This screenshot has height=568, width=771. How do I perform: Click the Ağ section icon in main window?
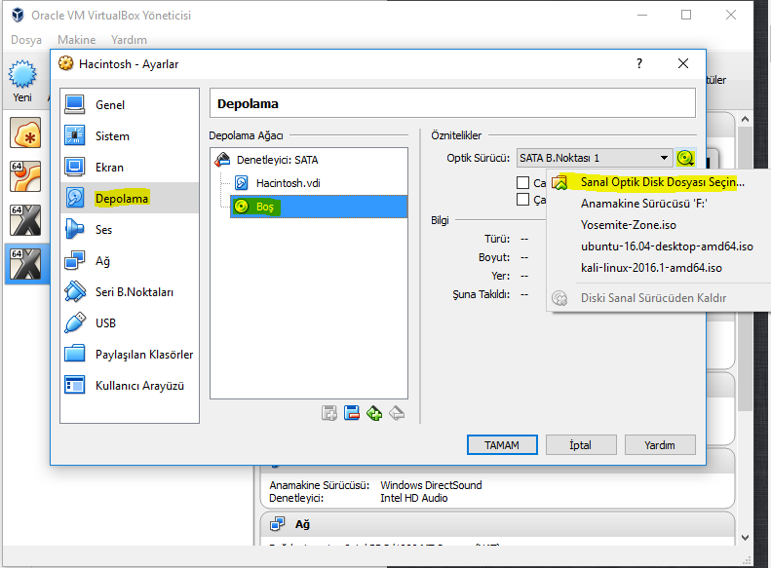pos(278,524)
